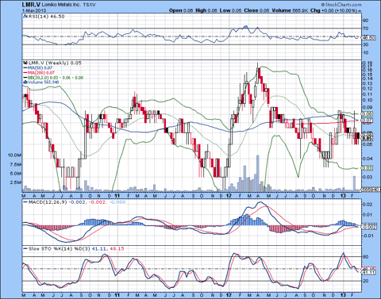The width and height of the screenshot is (381, 299).
Task: Click the 2.5M volume axis label
Action: (16, 182)
